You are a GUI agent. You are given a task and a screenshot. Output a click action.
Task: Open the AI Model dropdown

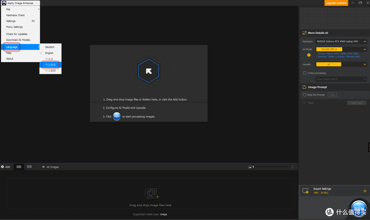pyautogui.click(x=341, y=49)
